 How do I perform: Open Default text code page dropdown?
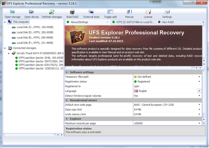(199, 105)
